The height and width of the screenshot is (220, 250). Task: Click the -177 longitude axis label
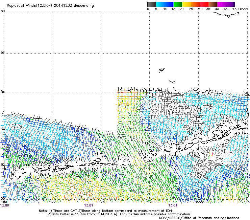click(x=52, y=202)
